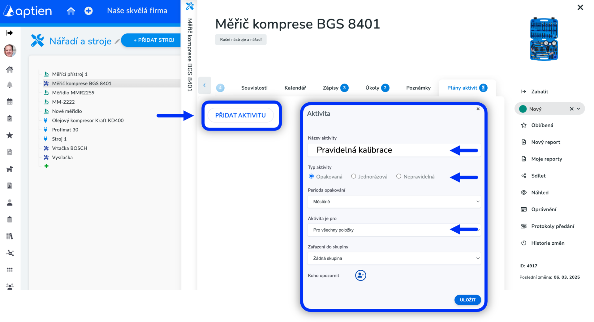Expand the Nový status dropdown
The width and height of the screenshot is (594, 322).
578,109
